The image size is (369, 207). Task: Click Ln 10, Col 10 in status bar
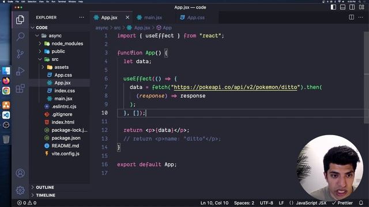pyautogui.click(x=214, y=203)
